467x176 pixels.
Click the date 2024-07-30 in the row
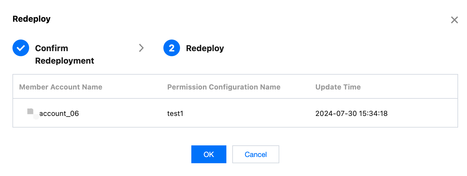[x=336, y=114]
